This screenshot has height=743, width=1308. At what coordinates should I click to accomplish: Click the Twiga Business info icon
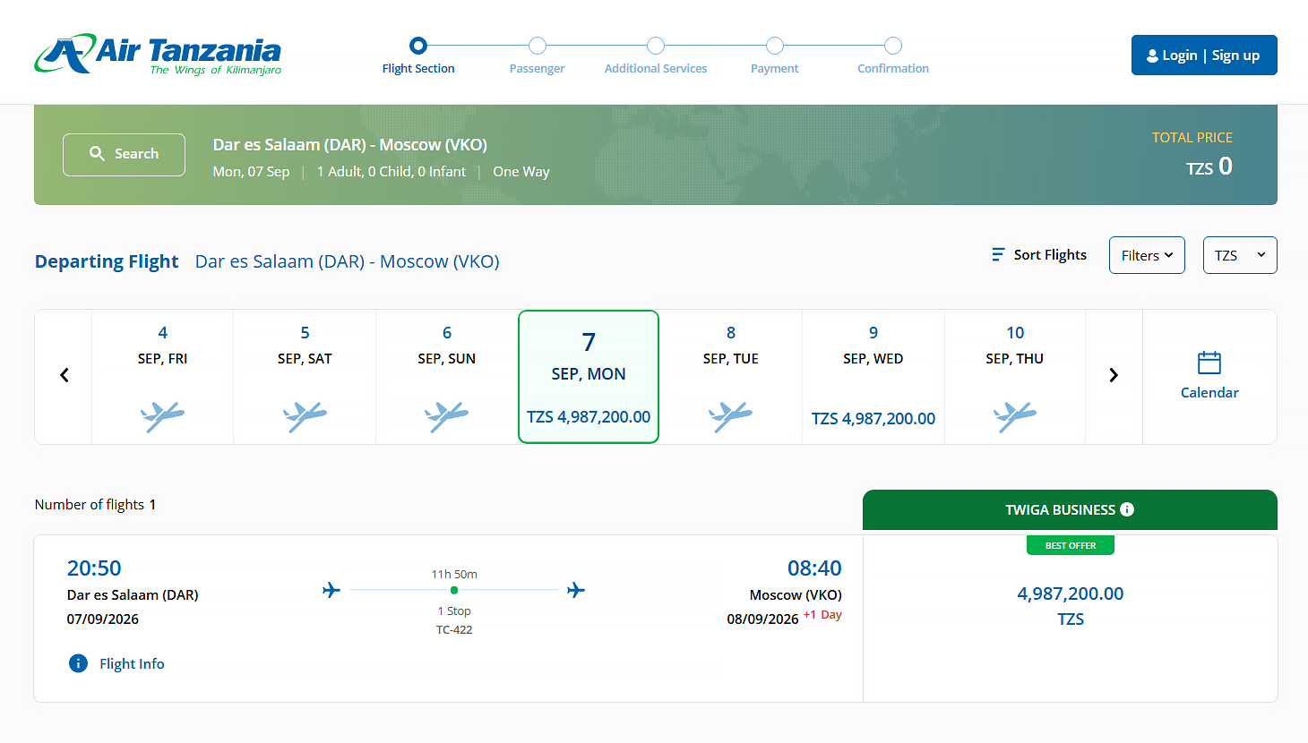coord(1127,509)
